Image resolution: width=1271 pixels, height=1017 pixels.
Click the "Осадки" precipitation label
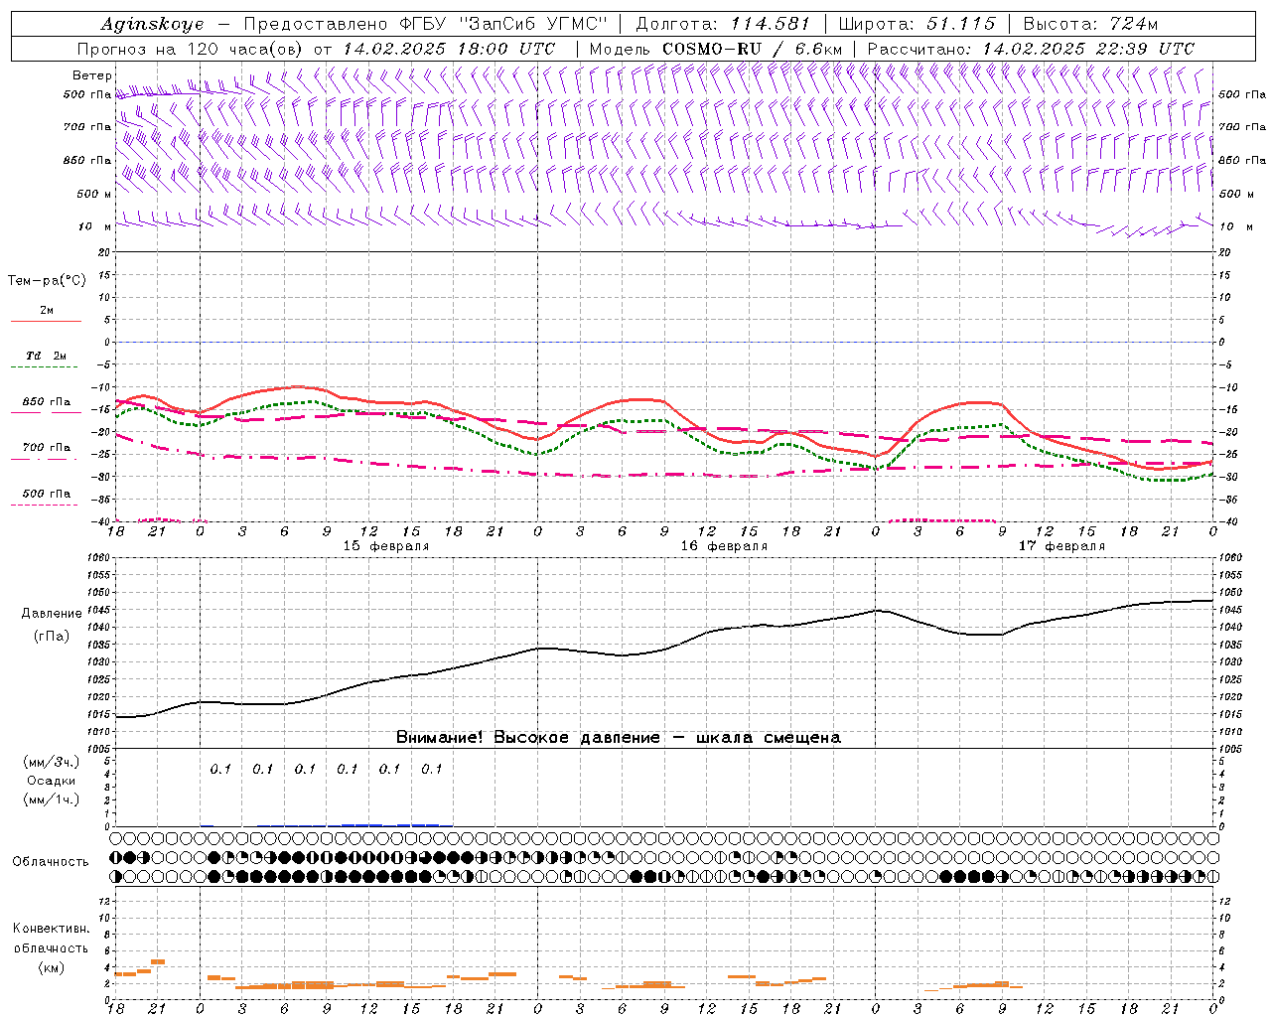52,781
